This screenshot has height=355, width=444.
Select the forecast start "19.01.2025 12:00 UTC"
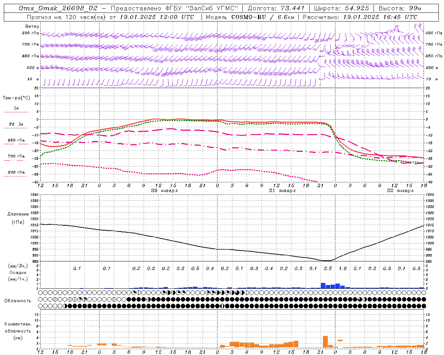click(x=157, y=17)
